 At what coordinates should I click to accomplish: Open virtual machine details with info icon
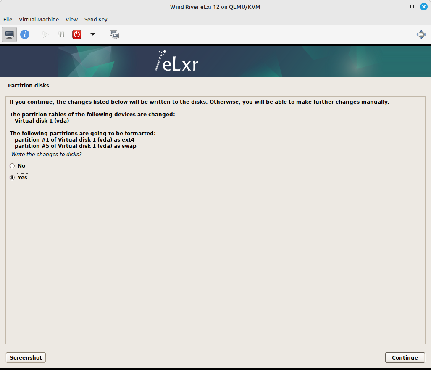[x=25, y=34]
